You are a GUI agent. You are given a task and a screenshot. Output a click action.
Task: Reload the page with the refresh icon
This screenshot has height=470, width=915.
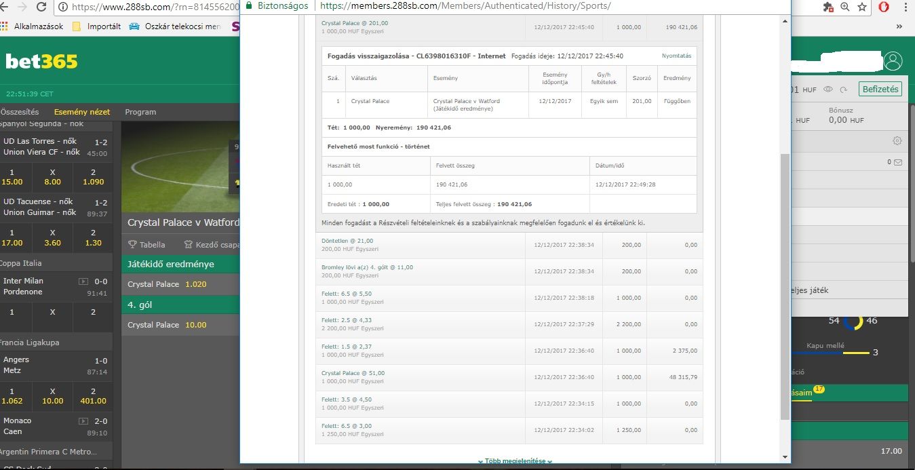(x=41, y=7)
